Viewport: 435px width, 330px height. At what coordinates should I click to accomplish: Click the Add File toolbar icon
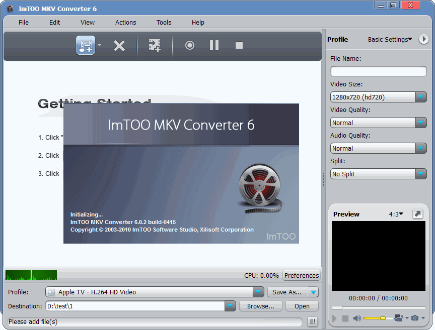[x=86, y=45]
